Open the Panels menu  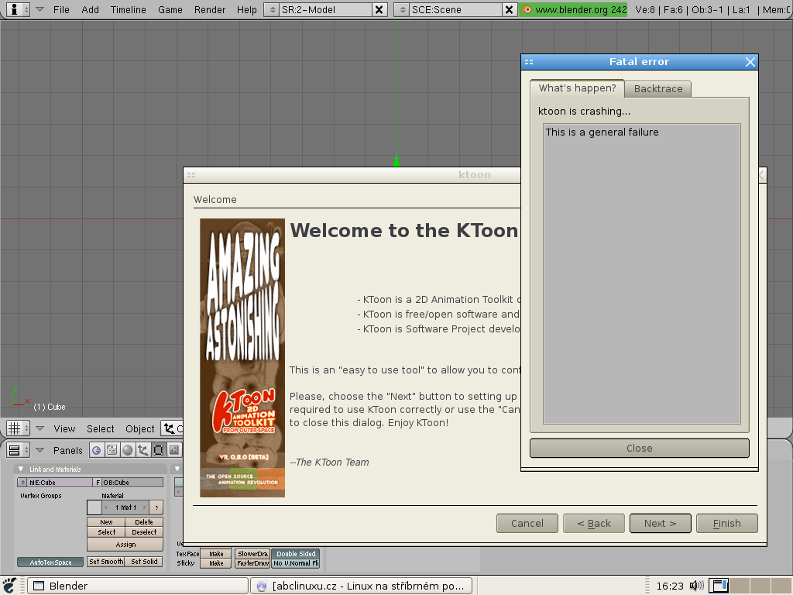(68, 450)
